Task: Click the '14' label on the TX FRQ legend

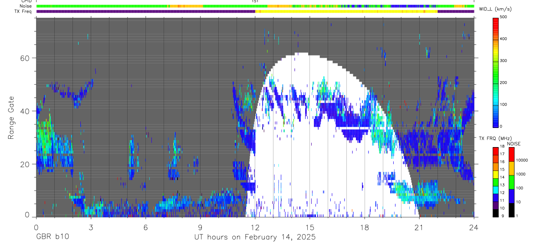Action: pyautogui.click(x=501, y=177)
